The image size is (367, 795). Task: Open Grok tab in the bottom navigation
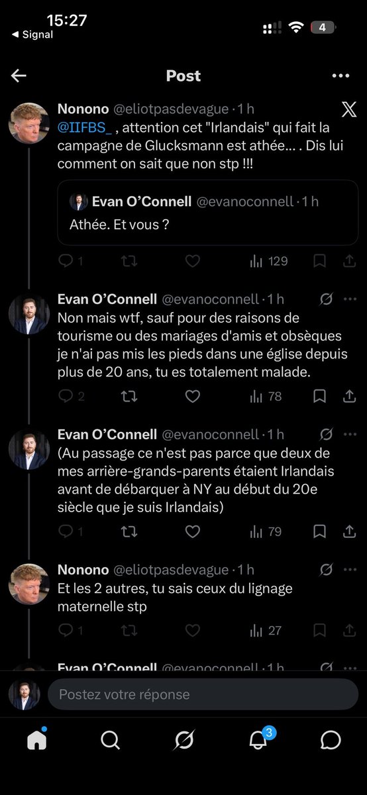[183, 739]
